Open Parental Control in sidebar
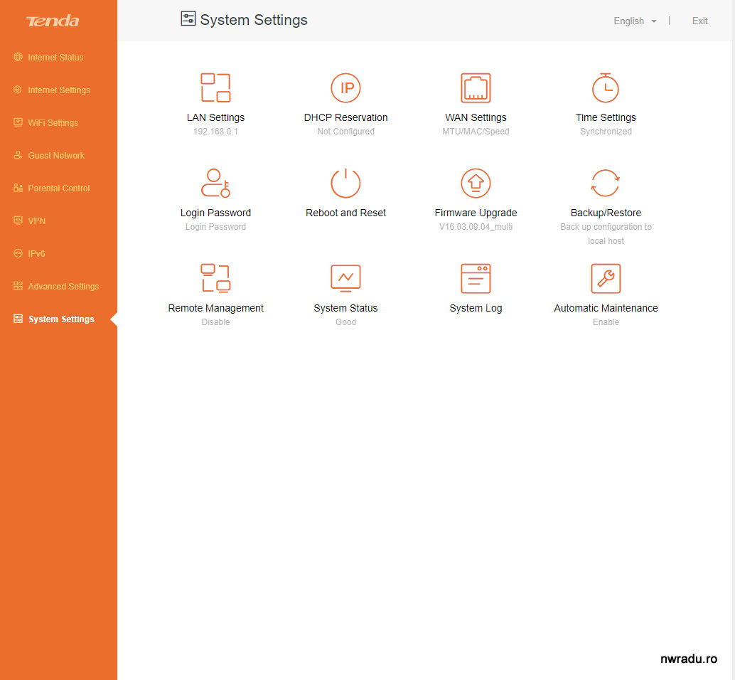The image size is (735, 680). [x=58, y=188]
